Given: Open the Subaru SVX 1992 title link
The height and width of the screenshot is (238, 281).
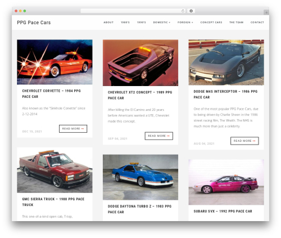Looking at the screenshot, I should (x=223, y=212).
